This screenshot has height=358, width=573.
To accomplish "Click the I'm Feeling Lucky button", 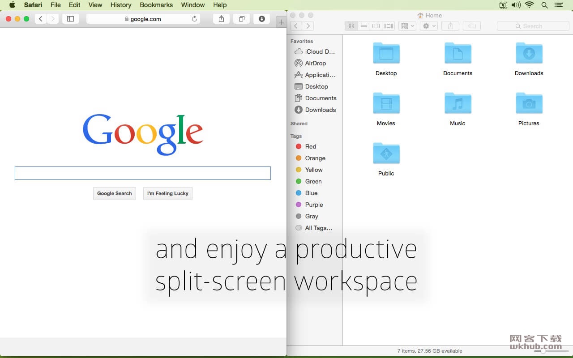I will 168,193.
